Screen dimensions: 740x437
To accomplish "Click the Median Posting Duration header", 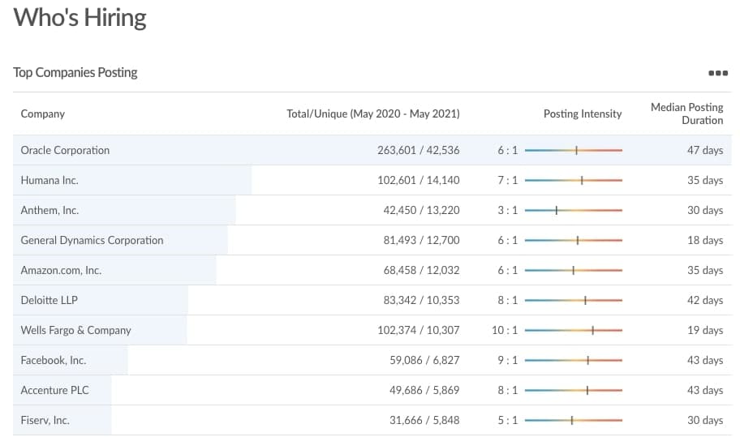I will (x=686, y=114).
